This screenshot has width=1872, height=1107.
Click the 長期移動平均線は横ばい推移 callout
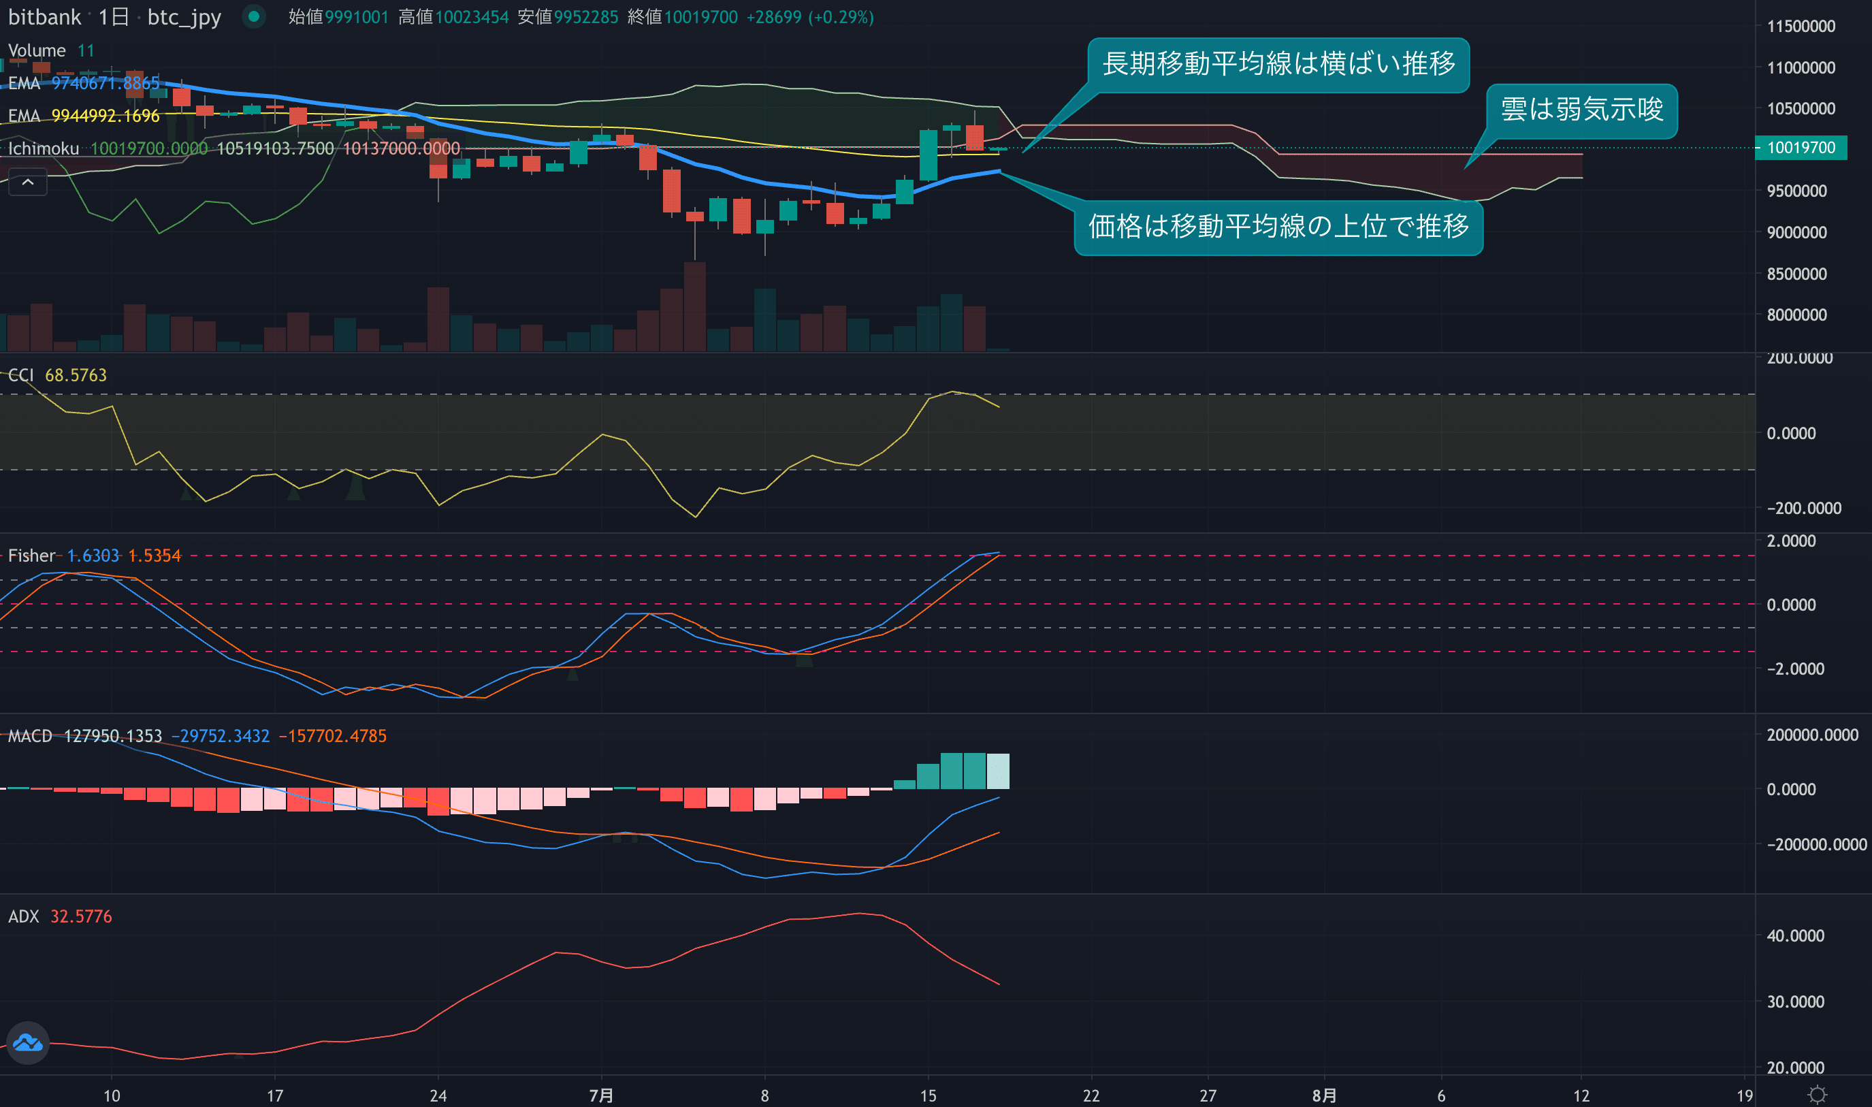pyautogui.click(x=1278, y=64)
